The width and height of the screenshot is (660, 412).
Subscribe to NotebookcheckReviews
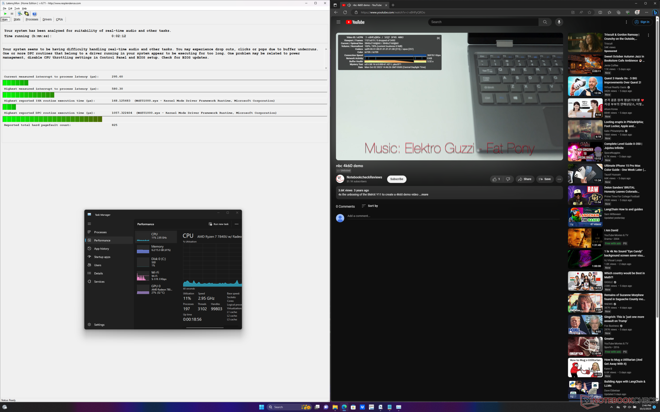point(396,179)
